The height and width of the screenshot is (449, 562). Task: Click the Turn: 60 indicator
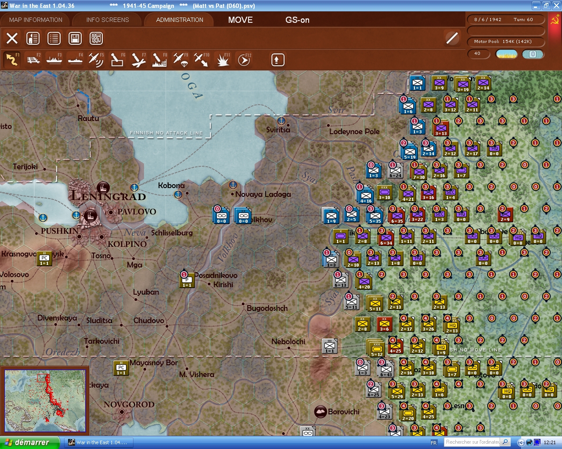[x=523, y=20]
